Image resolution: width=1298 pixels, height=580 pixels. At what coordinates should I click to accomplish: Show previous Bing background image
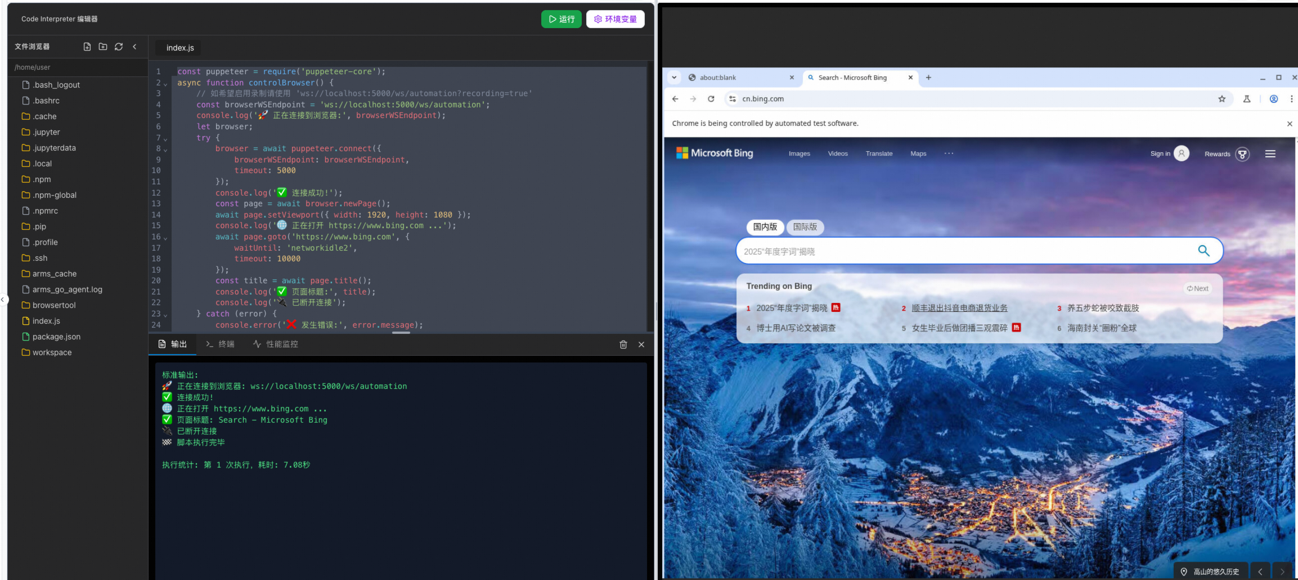click(x=1260, y=572)
